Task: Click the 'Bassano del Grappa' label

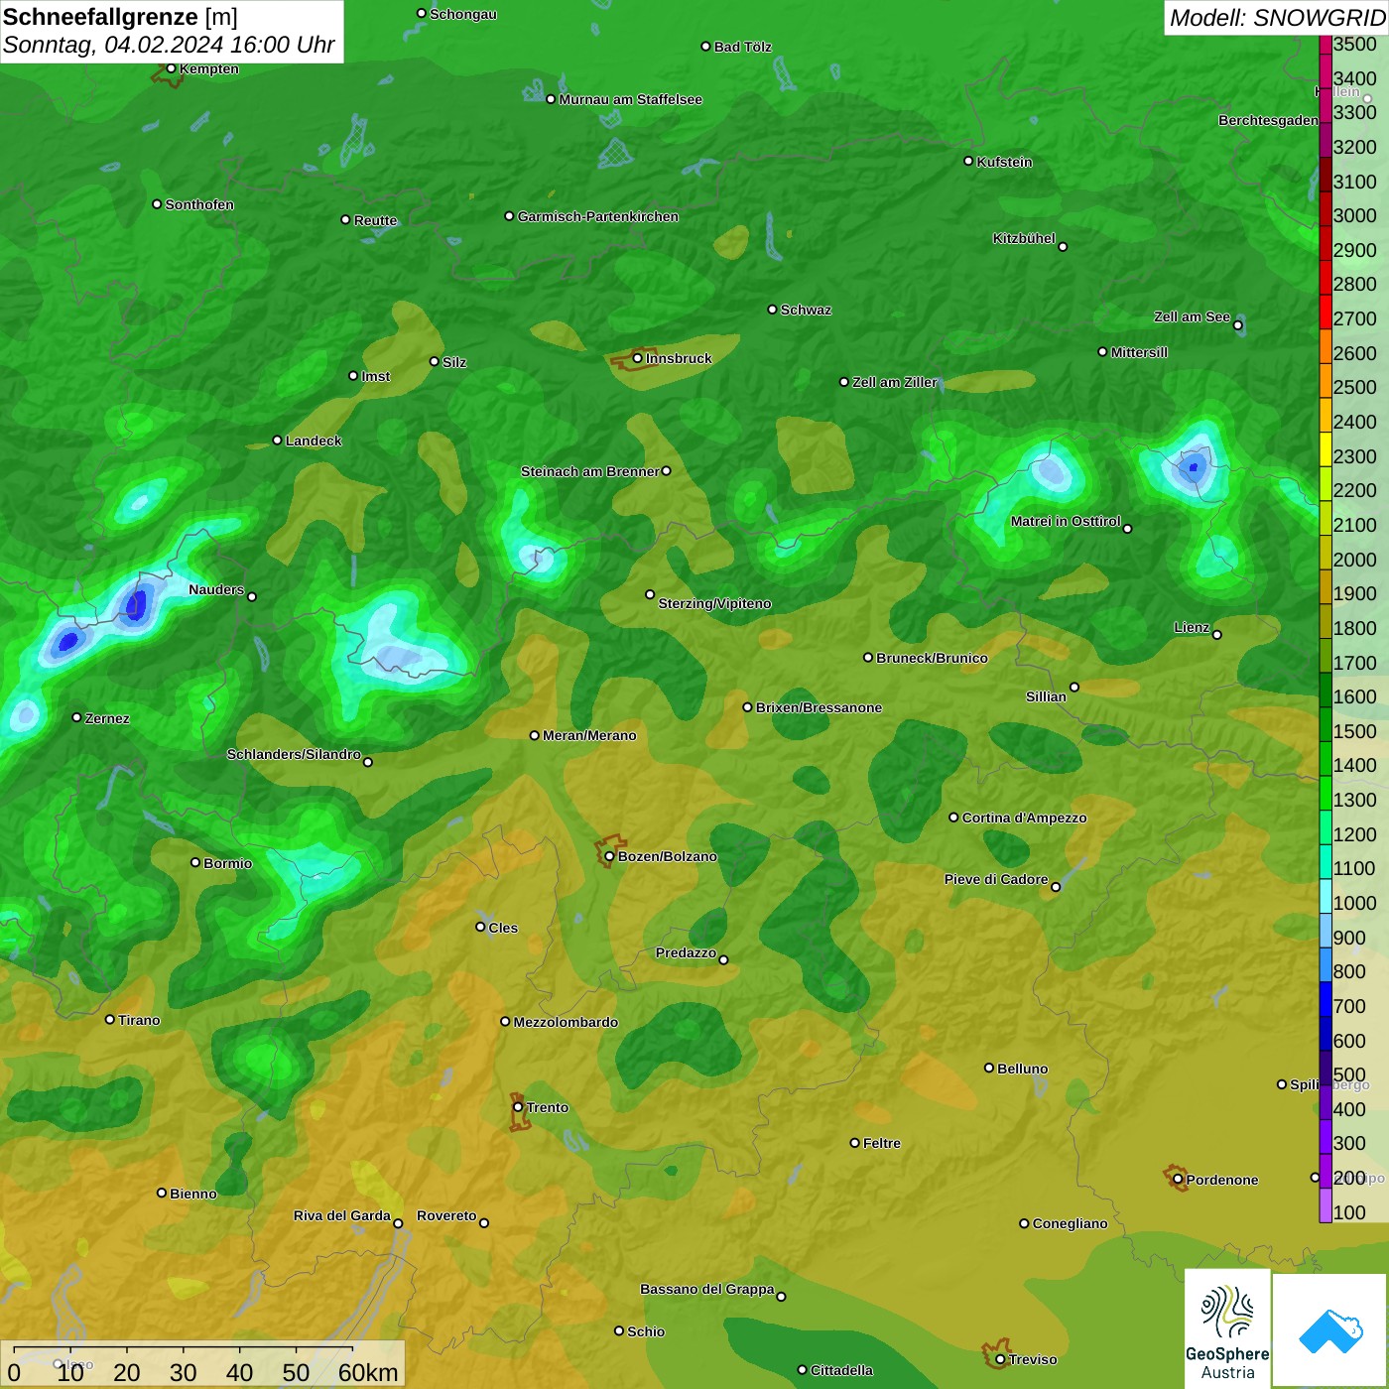Action: pyautogui.click(x=706, y=1289)
